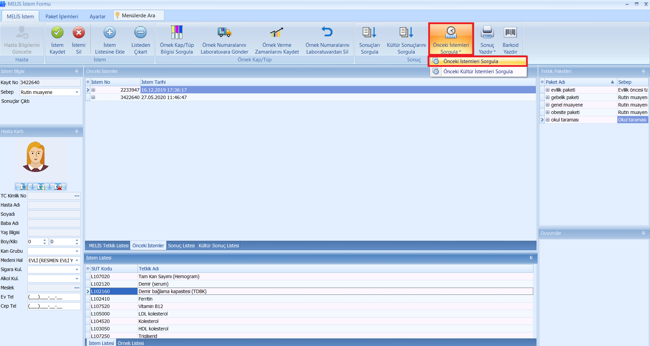This screenshot has height=346, width=650.
Task: Expand the evlilik paketi row
Action: (x=547, y=90)
